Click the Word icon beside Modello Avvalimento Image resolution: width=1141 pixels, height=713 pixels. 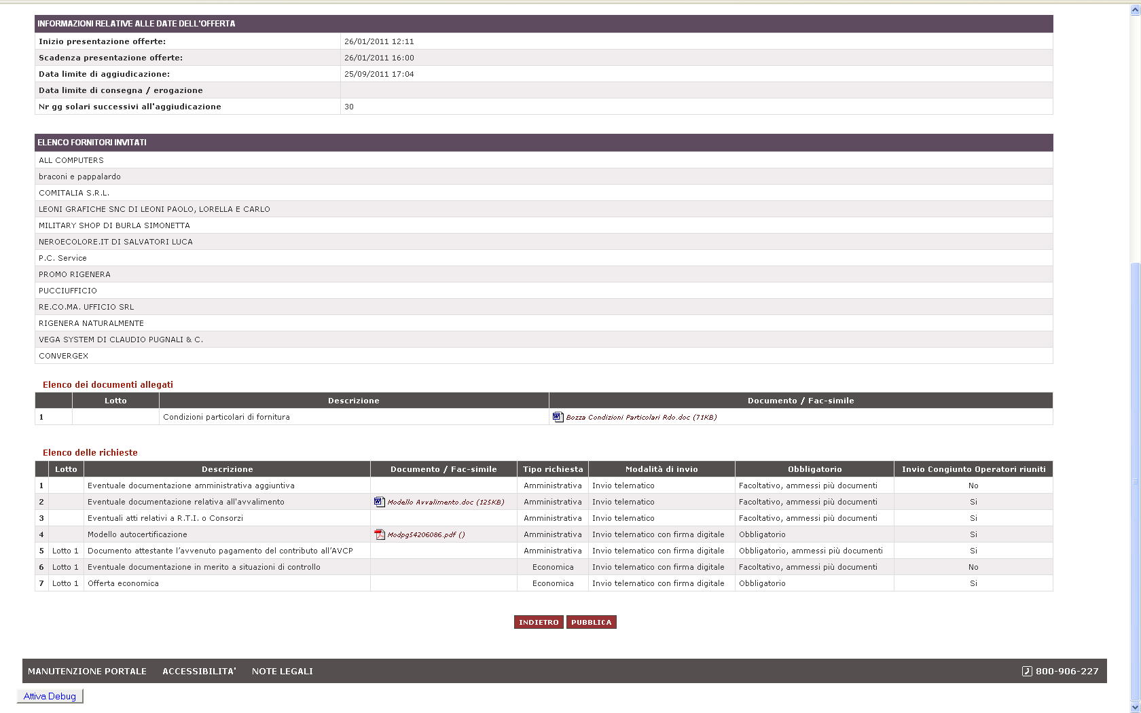(379, 502)
